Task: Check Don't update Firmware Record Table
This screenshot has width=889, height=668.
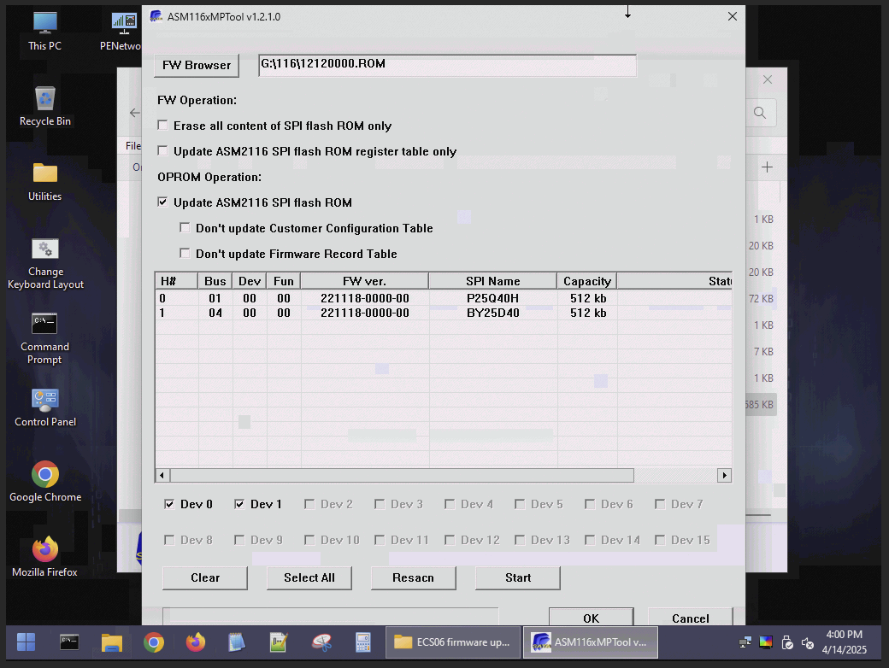Action: coord(185,253)
